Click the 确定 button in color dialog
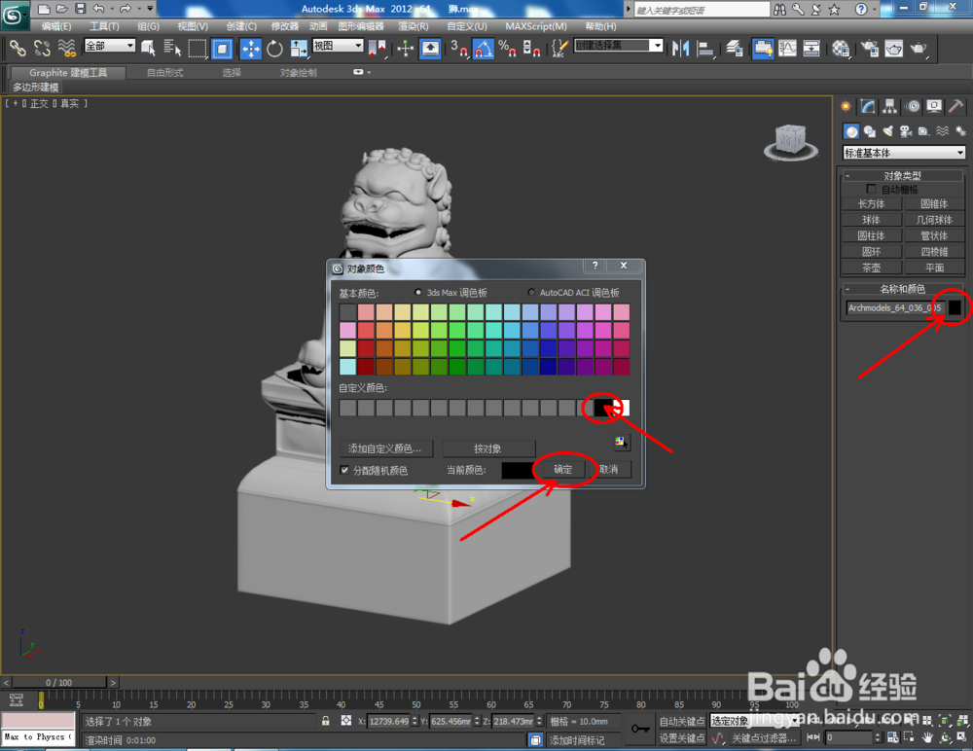 click(562, 469)
